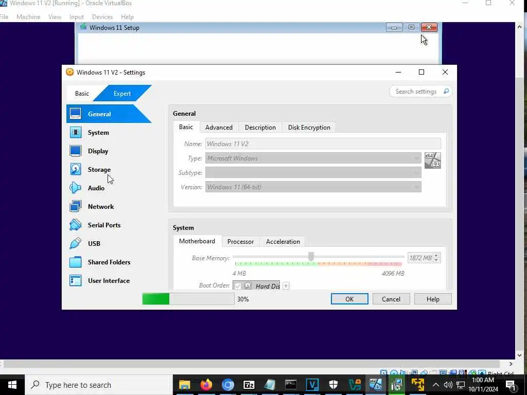Select the Disk Encryption tab
The height and width of the screenshot is (395, 527).
click(x=309, y=128)
